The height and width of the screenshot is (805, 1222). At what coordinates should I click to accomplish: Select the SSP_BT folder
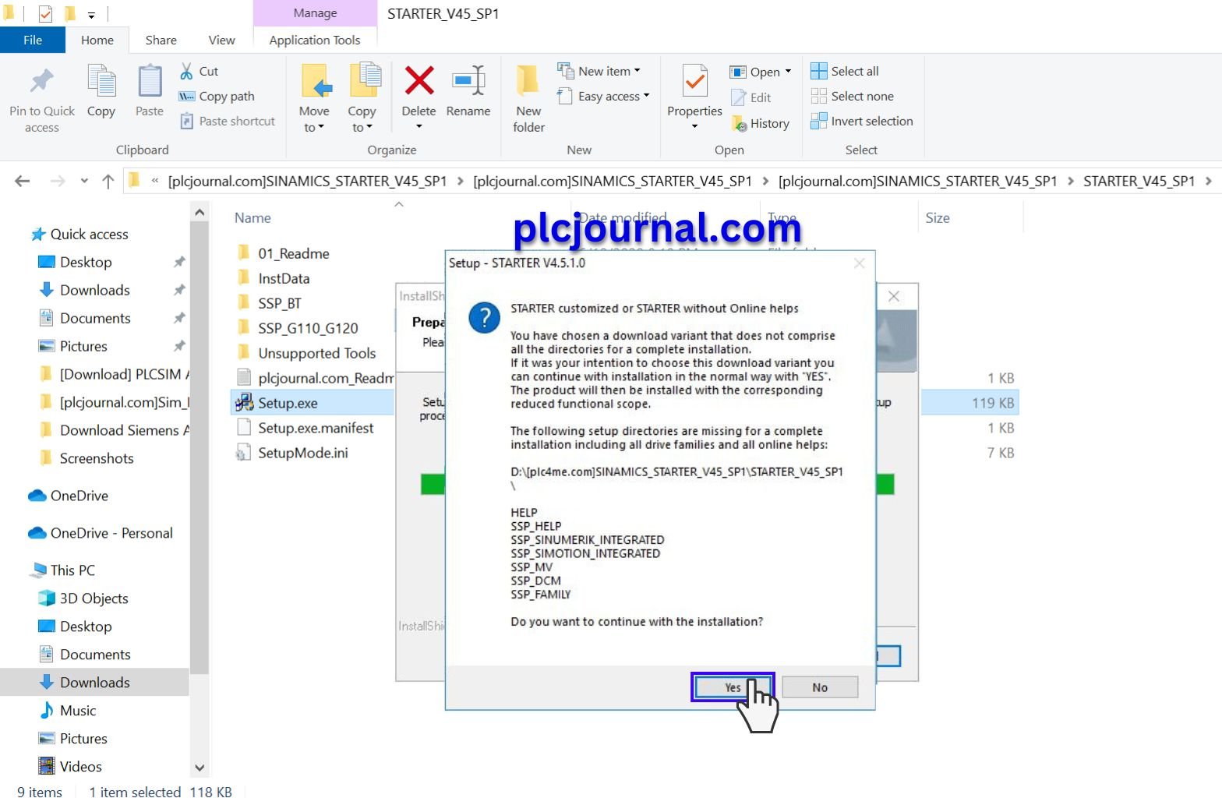pos(280,303)
